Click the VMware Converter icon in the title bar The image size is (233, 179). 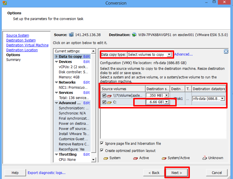click(x=4, y=3)
